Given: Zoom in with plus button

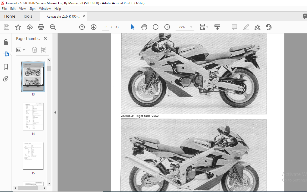Looking at the screenshot, I should tap(167, 27).
